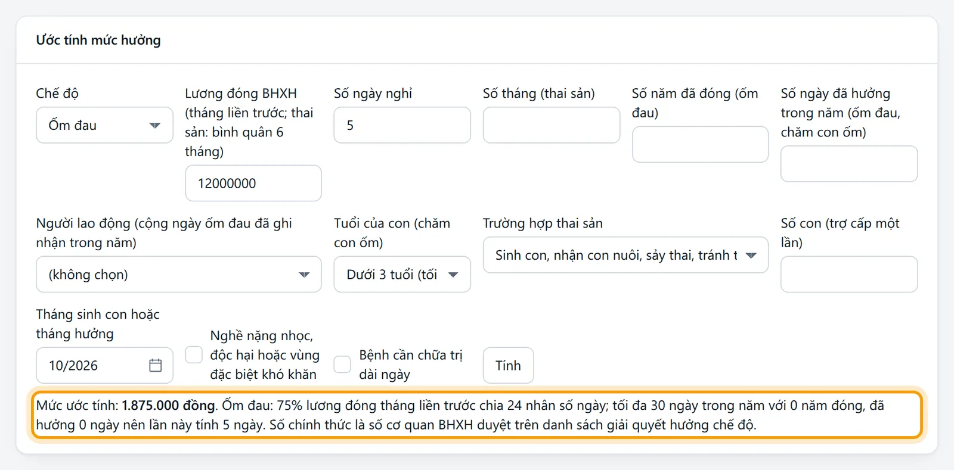Viewport: 954px width, 470px height.
Task: Focus the Lương đóng BHXH field 12000000
Action: click(253, 183)
